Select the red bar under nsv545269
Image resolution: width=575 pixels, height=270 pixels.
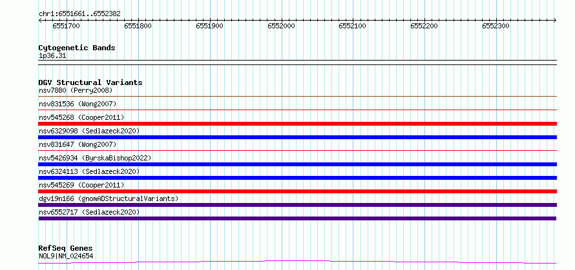pos(297,191)
